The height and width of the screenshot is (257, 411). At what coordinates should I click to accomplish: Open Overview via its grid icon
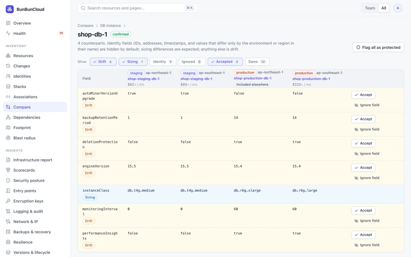point(8,23)
